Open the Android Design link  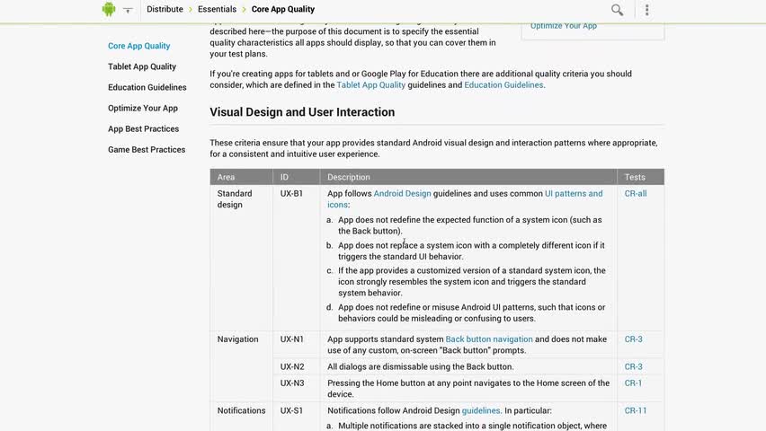pos(402,194)
